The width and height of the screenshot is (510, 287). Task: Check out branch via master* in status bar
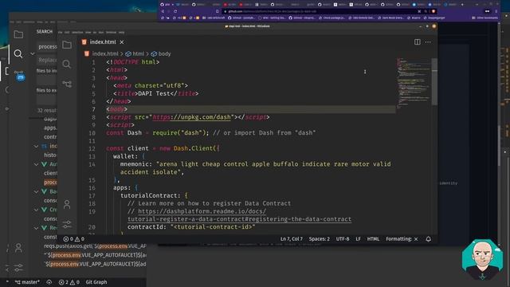click(27, 282)
